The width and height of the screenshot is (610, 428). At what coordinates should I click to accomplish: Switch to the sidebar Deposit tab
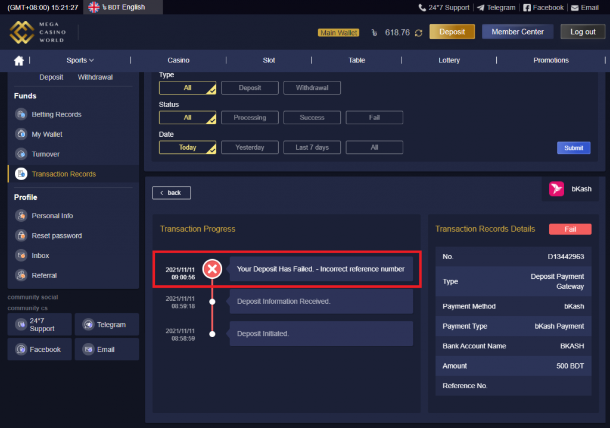(x=51, y=77)
